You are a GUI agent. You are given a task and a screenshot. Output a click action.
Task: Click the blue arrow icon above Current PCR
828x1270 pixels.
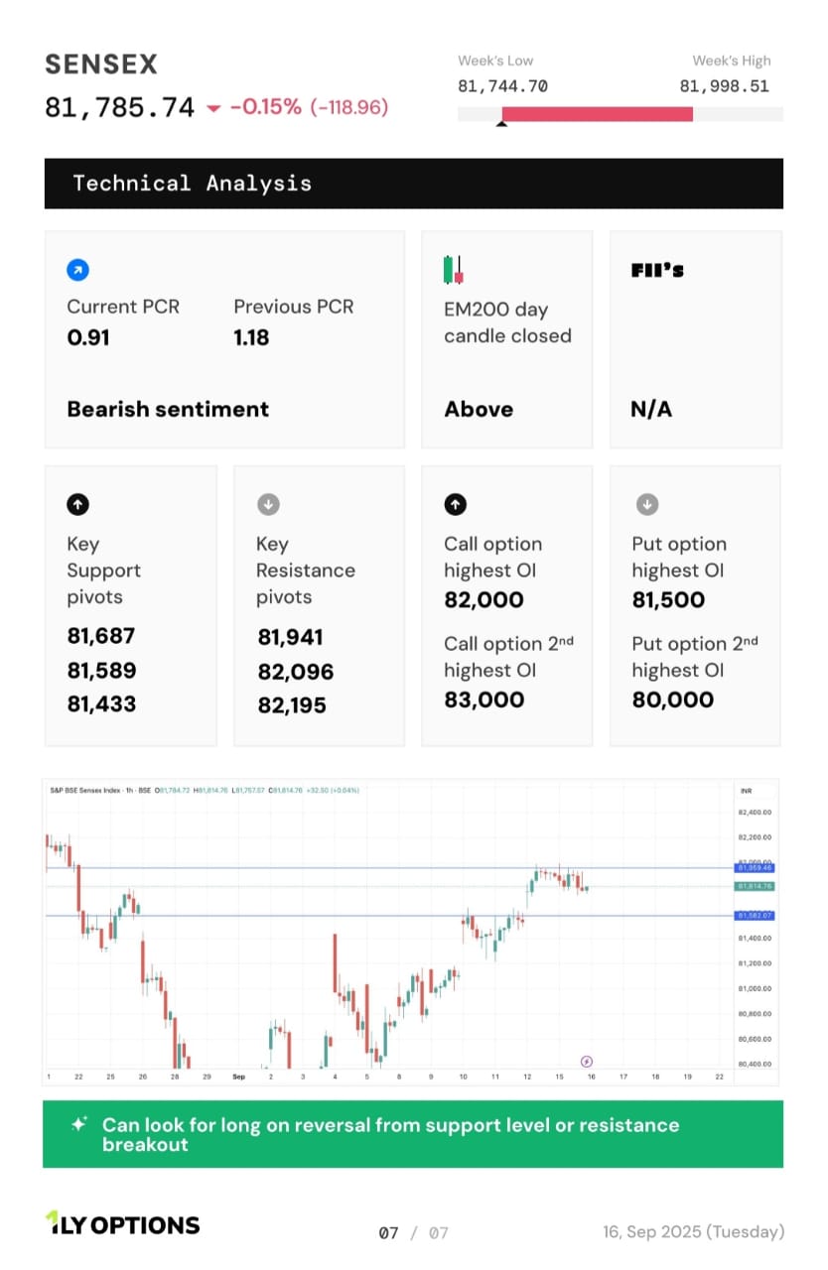point(77,269)
